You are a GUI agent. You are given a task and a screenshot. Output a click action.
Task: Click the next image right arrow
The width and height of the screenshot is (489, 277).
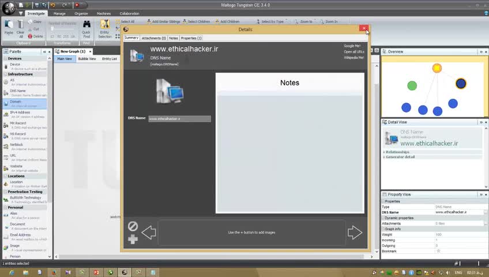[355, 233]
